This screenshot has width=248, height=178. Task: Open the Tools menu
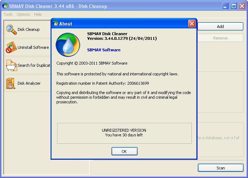[8, 14]
